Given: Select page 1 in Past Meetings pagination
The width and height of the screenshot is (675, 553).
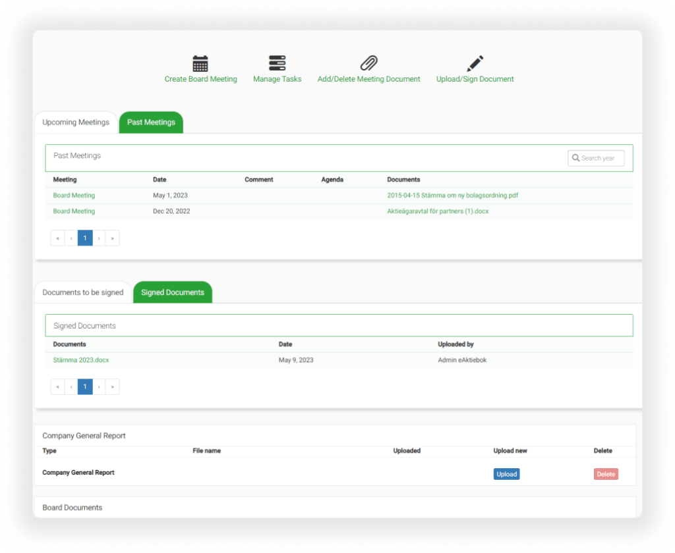Looking at the screenshot, I should coord(85,238).
